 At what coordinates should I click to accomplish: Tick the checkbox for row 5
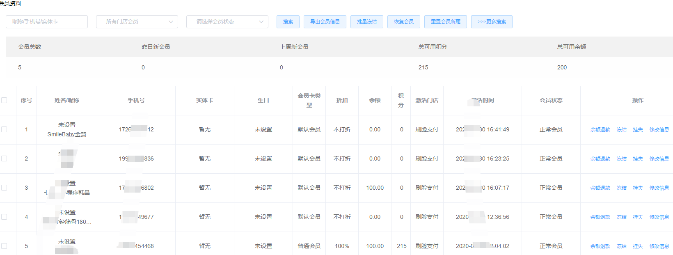click(4, 246)
